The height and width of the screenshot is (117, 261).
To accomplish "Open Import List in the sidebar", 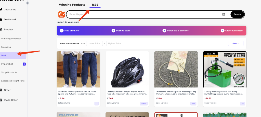I will pyautogui.click(x=7, y=64).
